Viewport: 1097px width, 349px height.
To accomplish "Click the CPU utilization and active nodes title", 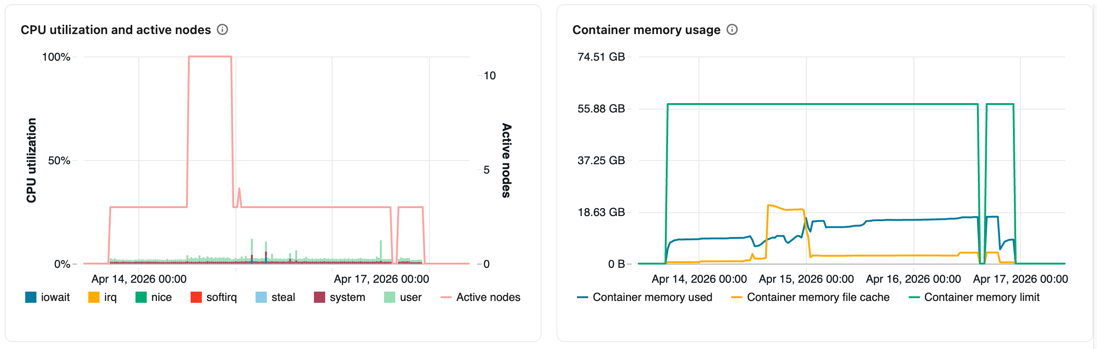I will coord(116,30).
